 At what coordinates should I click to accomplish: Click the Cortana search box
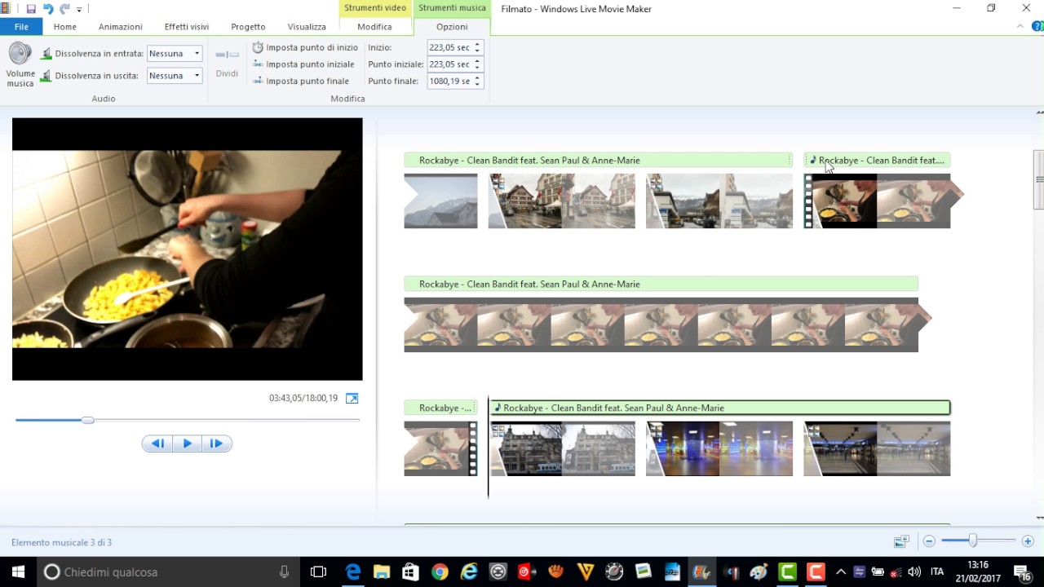click(168, 572)
